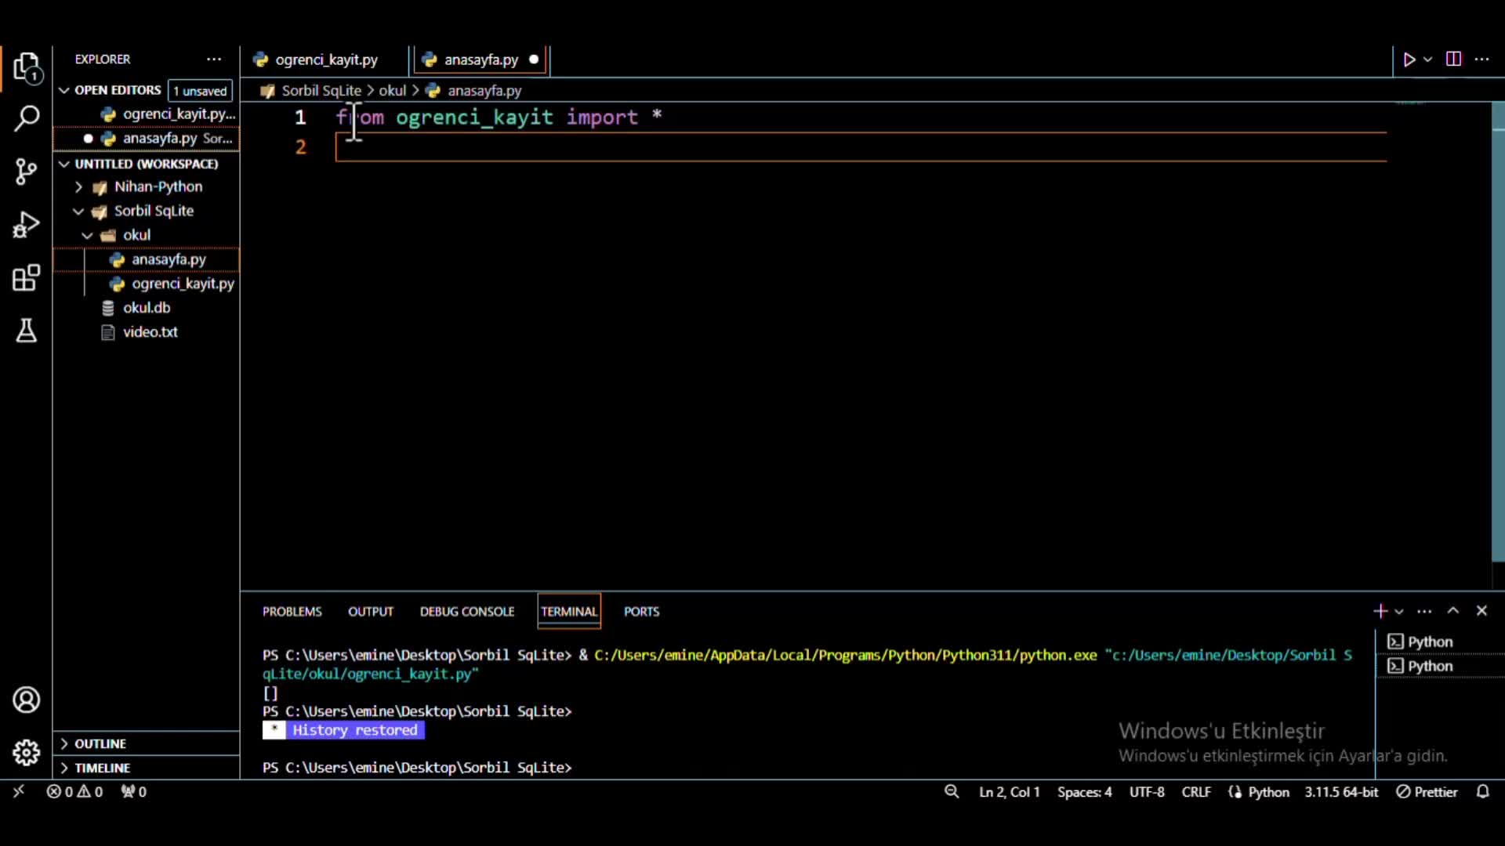Collapse the okul folder
The height and width of the screenshot is (846, 1505).
coord(147,236)
